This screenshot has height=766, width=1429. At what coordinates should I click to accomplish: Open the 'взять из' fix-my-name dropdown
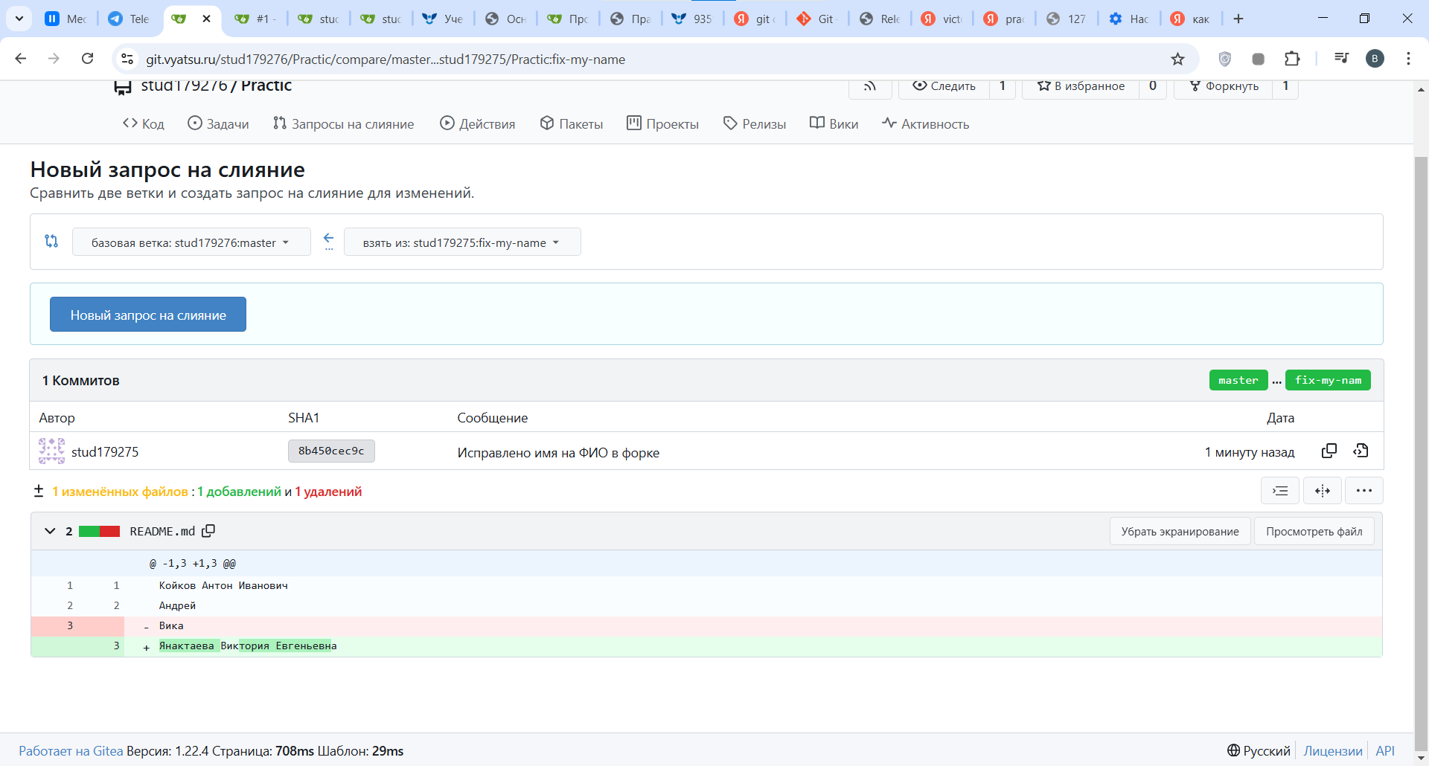pyautogui.click(x=461, y=242)
